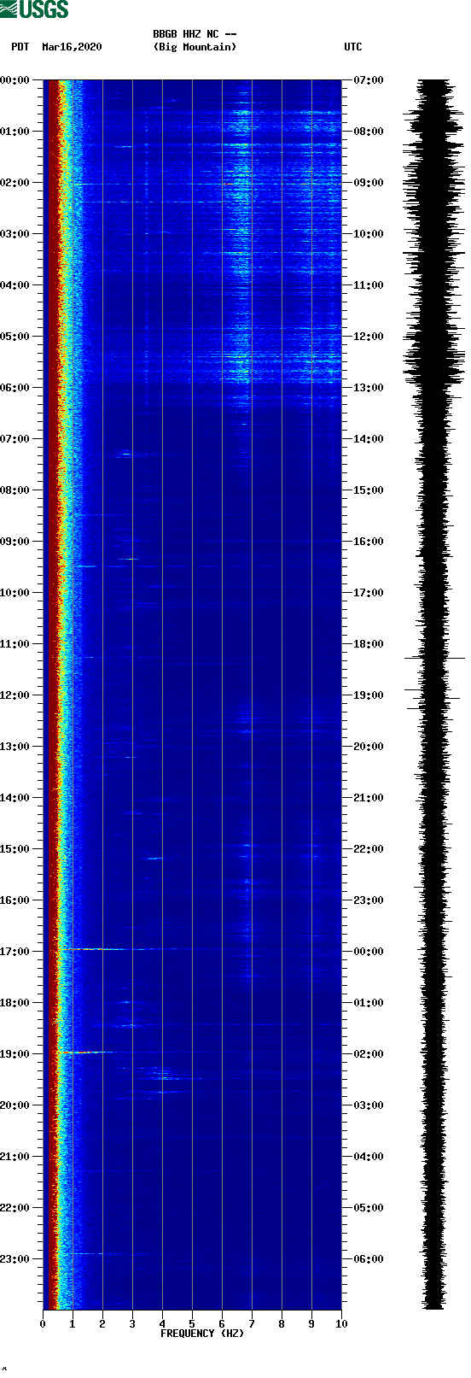Click the PDT time label '10:00'
471x1378 pixels.
pyautogui.click(x=15, y=593)
